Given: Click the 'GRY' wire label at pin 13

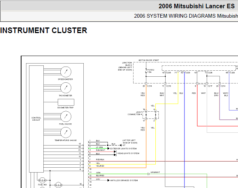Looking at the screenshot, I should click(x=98, y=179).
